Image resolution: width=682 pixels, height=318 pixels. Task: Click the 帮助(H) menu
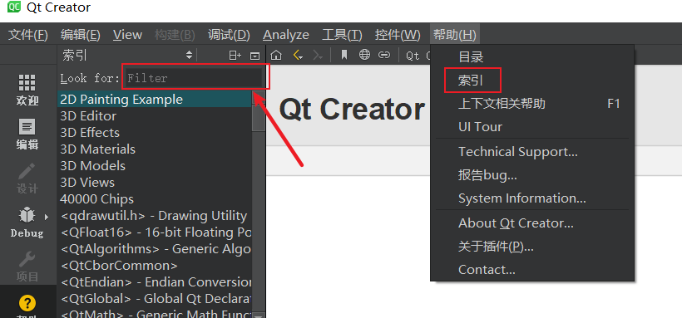tap(455, 35)
